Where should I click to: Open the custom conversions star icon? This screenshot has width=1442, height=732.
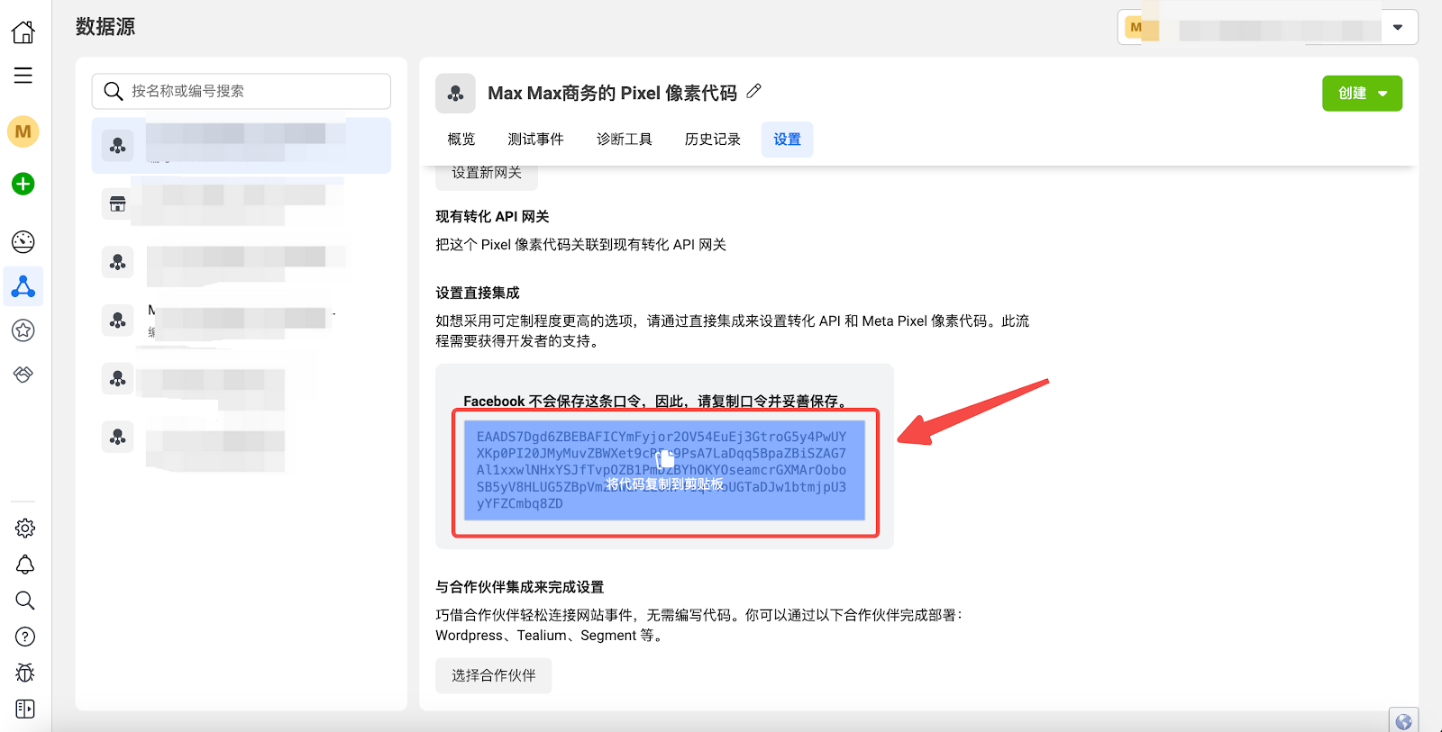pos(23,330)
